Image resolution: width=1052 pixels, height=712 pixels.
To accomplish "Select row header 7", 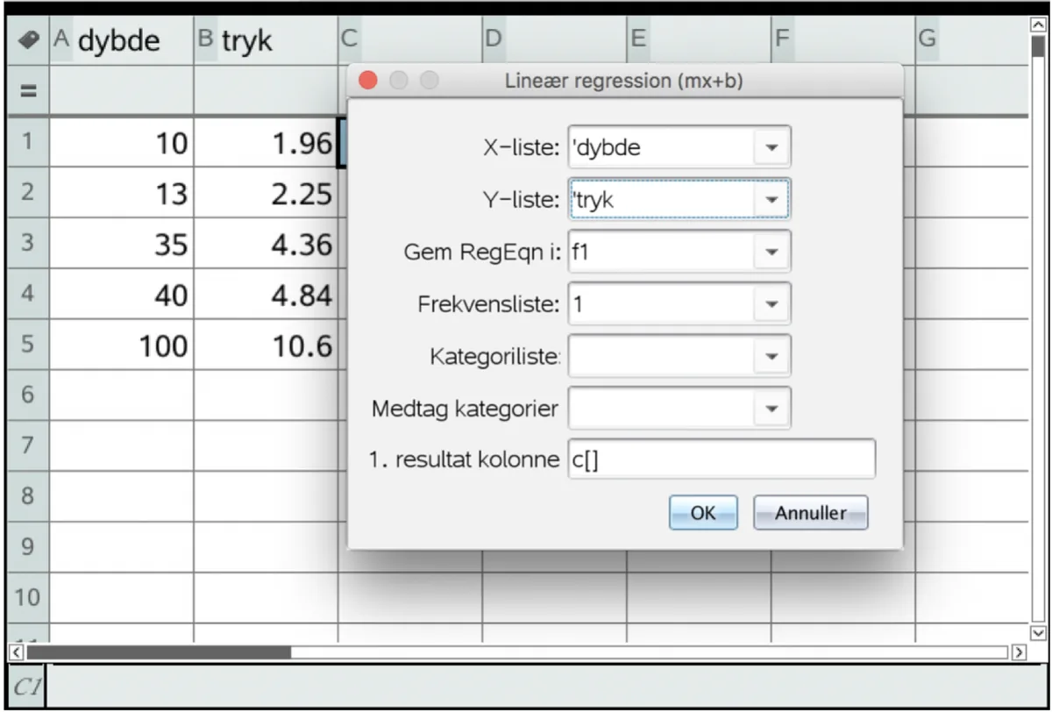I will tap(26, 446).
